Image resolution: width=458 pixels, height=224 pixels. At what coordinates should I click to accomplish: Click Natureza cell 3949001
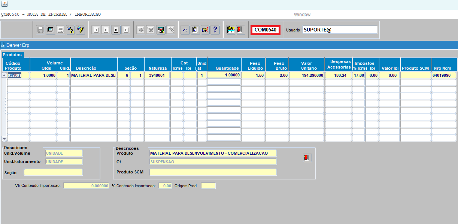[157, 75]
